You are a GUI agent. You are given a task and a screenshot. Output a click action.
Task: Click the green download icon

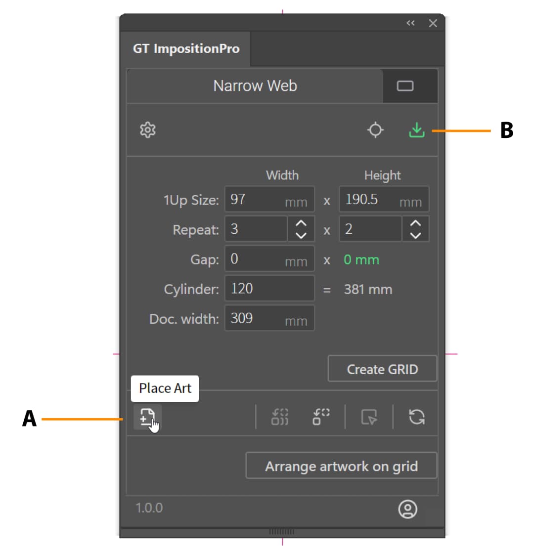click(x=417, y=130)
